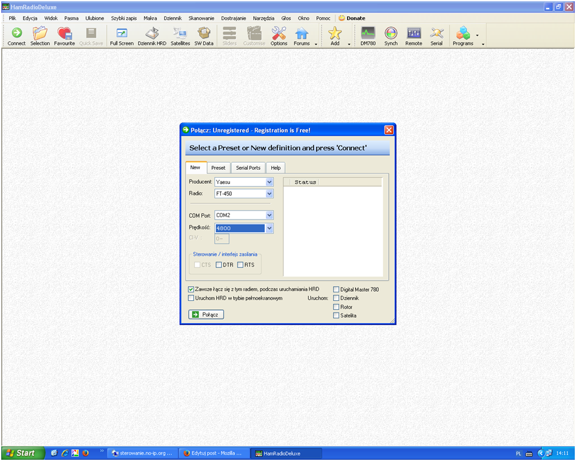The height and width of the screenshot is (461, 576).
Task: Open the Programs toolbar icon
Action: point(463,36)
